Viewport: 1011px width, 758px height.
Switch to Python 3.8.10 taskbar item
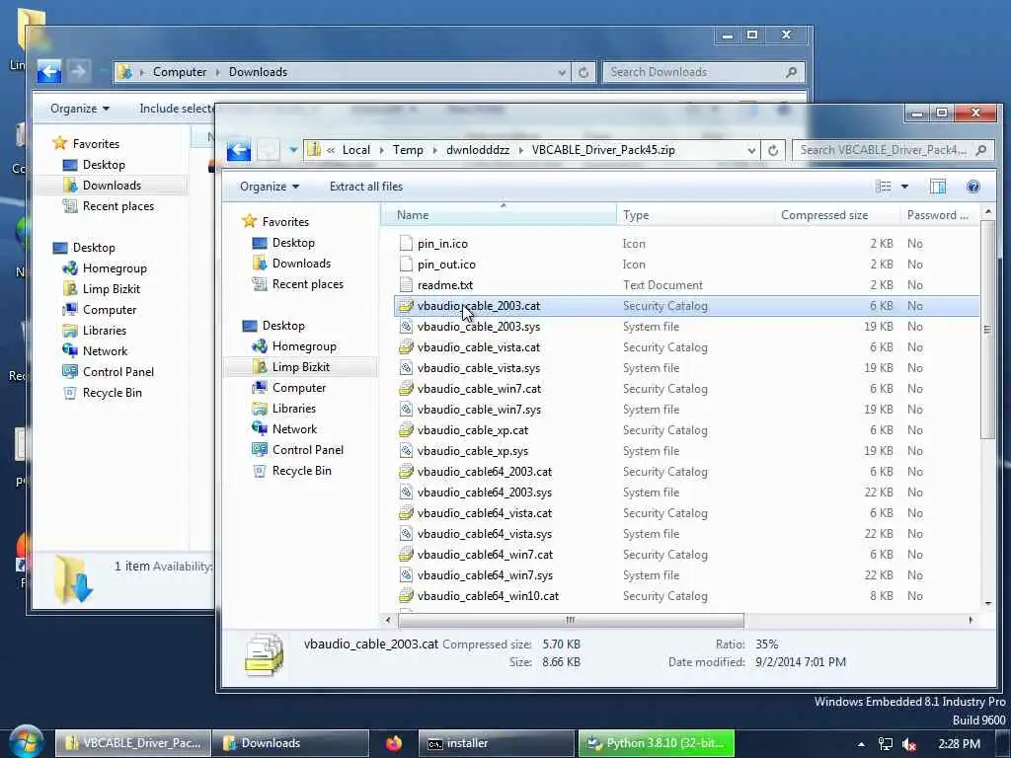[x=656, y=743]
